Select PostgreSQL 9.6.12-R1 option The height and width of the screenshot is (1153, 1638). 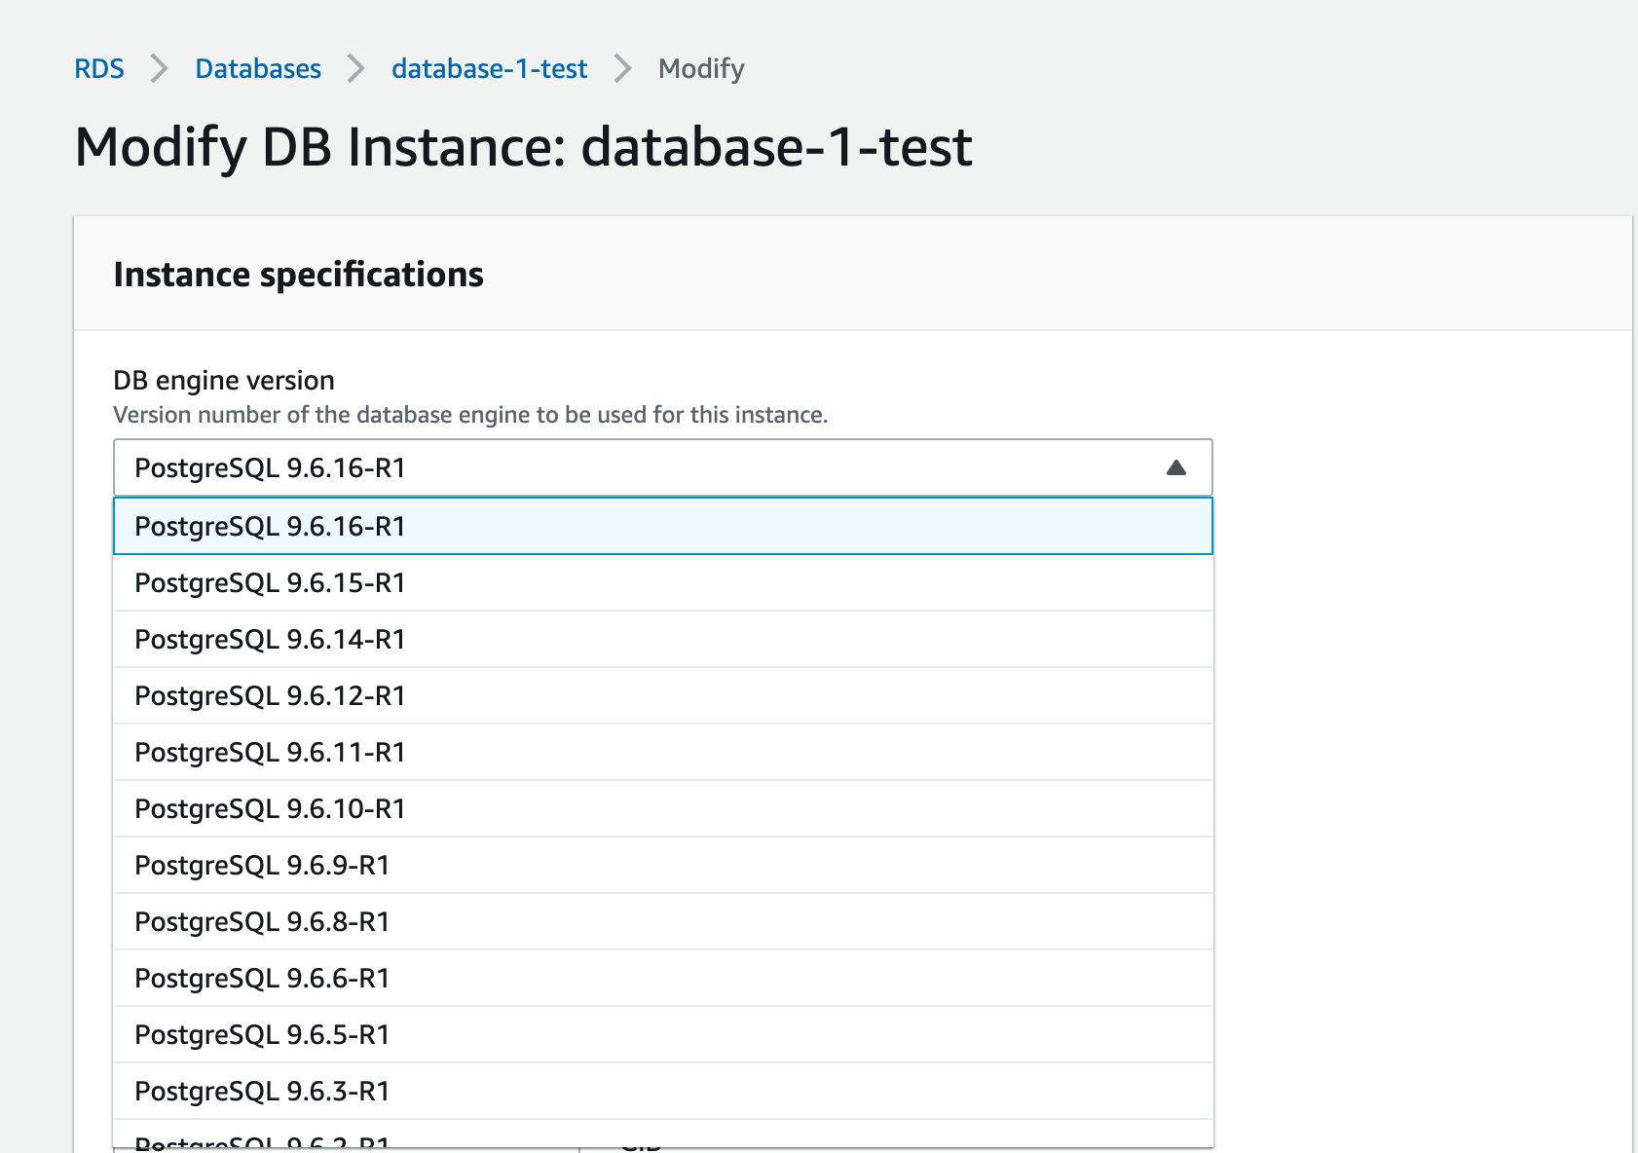663,696
